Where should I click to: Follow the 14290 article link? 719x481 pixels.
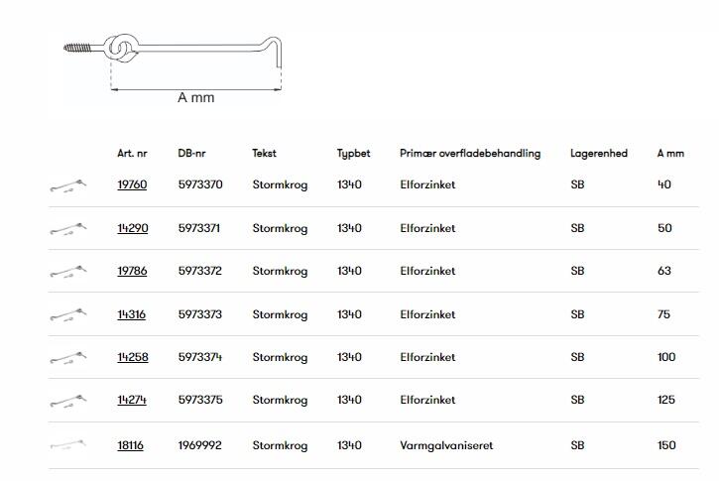[x=132, y=229]
